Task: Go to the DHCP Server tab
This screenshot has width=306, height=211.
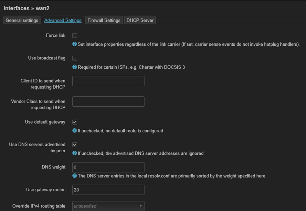Action: pyautogui.click(x=140, y=20)
